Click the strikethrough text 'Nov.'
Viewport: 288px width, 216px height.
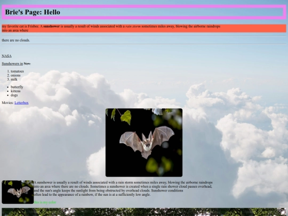pyautogui.click(x=27, y=64)
